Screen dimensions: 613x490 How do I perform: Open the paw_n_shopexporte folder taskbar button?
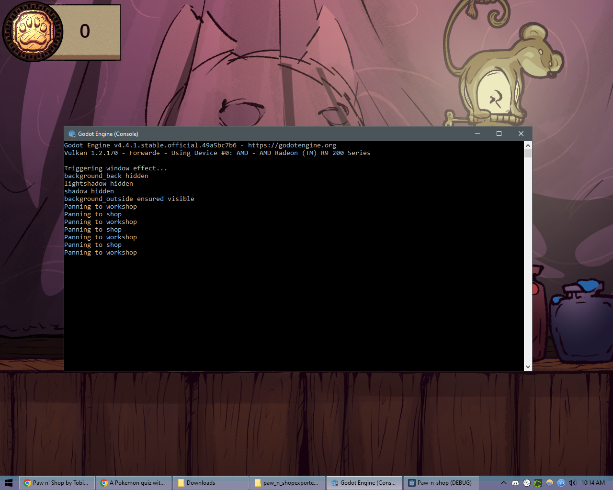pyautogui.click(x=287, y=483)
